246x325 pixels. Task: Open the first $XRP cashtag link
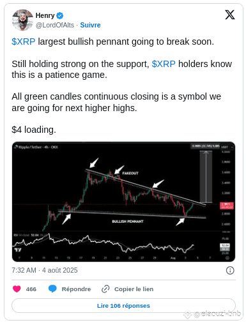click(x=24, y=42)
